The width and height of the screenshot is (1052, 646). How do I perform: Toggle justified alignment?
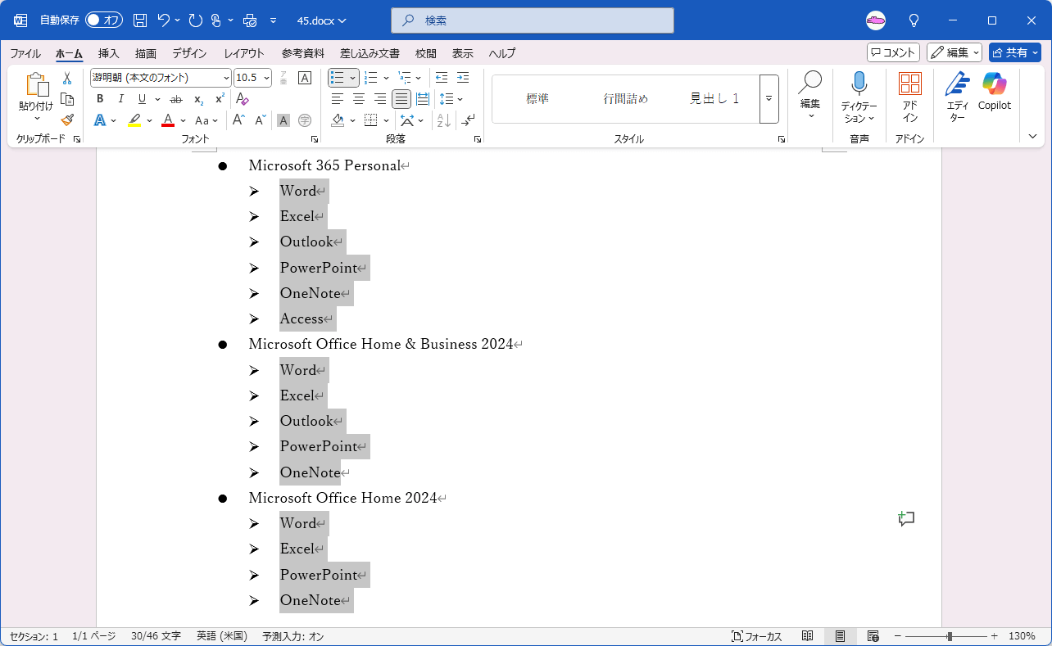coord(401,99)
